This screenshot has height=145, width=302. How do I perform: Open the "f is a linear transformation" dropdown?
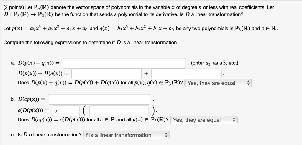(x=126, y=135)
